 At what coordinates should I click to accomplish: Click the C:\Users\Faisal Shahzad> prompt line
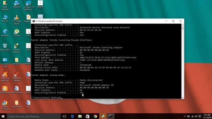(46, 98)
